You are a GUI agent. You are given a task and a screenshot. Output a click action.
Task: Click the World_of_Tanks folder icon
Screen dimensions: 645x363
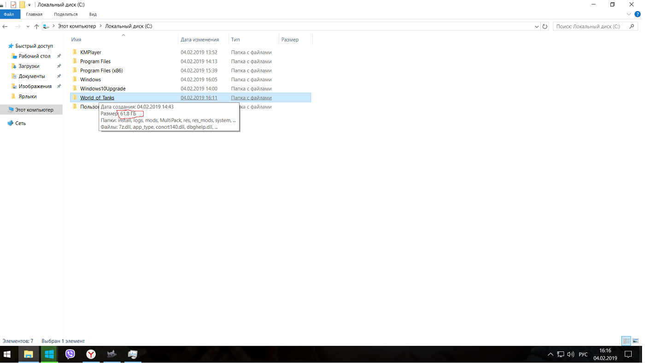(75, 97)
